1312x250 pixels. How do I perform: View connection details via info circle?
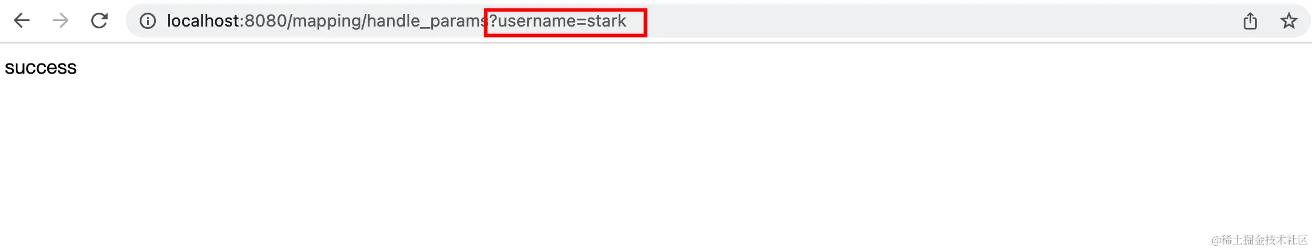click(x=148, y=22)
